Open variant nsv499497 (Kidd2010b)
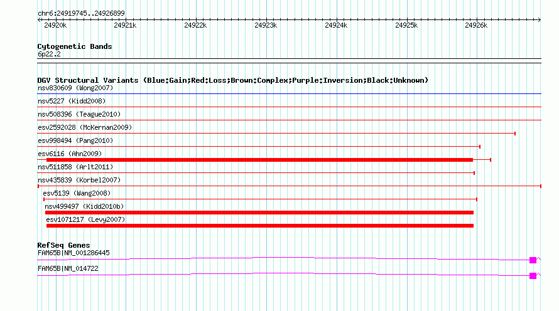The image size is (559, 311). click(x=84, y=206)
